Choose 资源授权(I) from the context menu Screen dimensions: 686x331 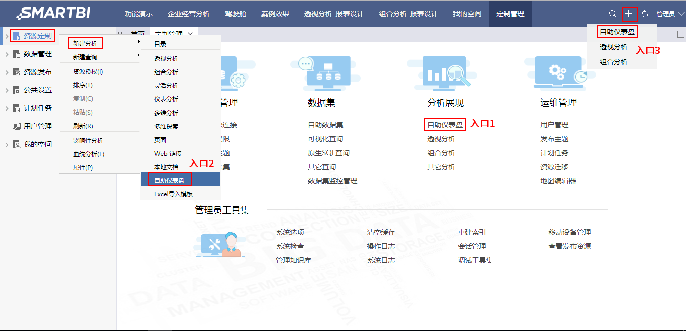[x=88, y=71]
